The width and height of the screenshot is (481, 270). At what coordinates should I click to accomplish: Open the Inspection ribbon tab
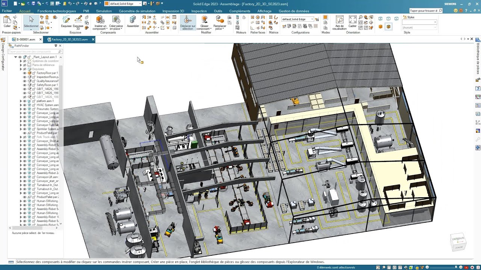[199, 11]
